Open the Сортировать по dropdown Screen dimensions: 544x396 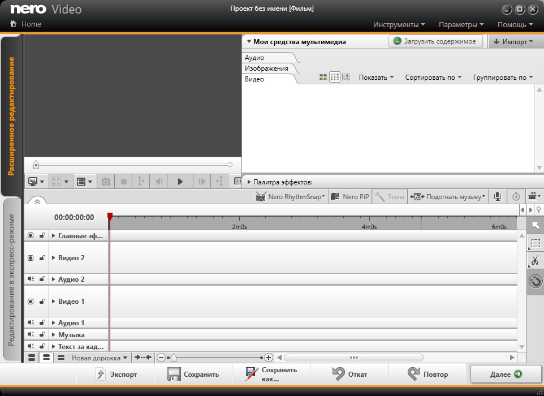point(433,78)
